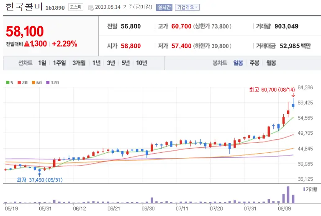Image resolution: width=321 pixels, height=216 pixels.
Task: Click the 최저 37,450 (05/31) low marker
Action: click(40, 180)
